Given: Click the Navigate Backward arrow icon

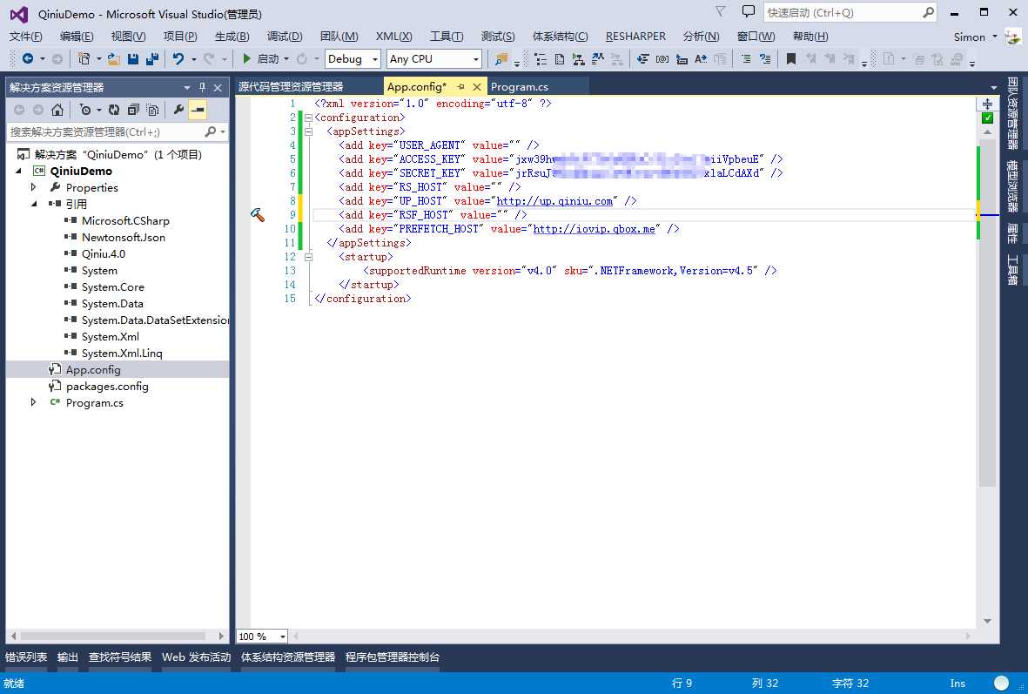Looking at the screenshot, I should [x=27, y=59].
